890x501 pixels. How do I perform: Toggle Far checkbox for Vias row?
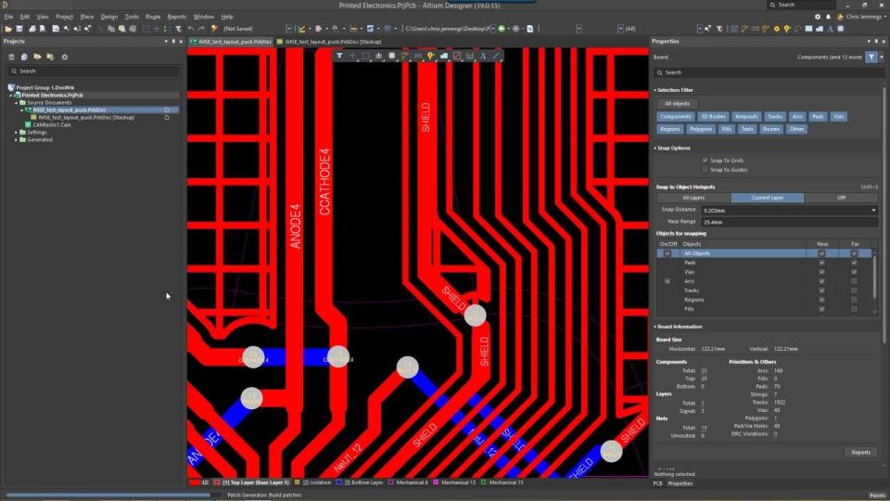point(854,272)
